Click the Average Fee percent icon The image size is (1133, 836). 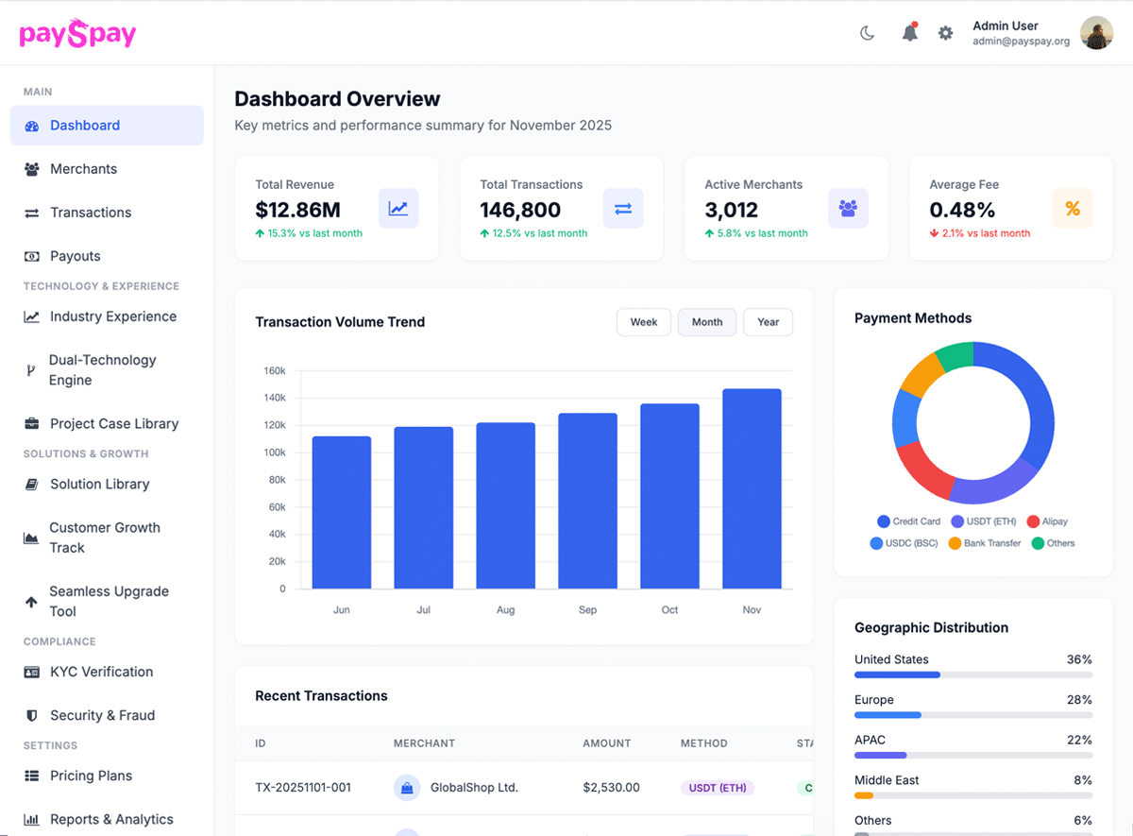pos(1073,209)
